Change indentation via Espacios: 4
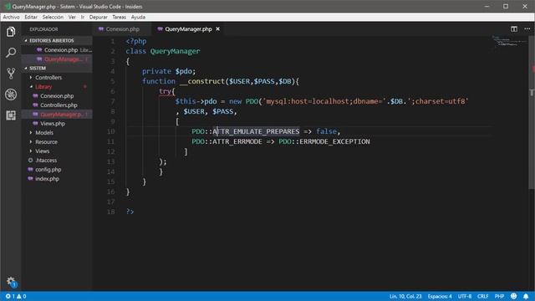Viewport: 535px width, 301px height. (x=440, y=296)
